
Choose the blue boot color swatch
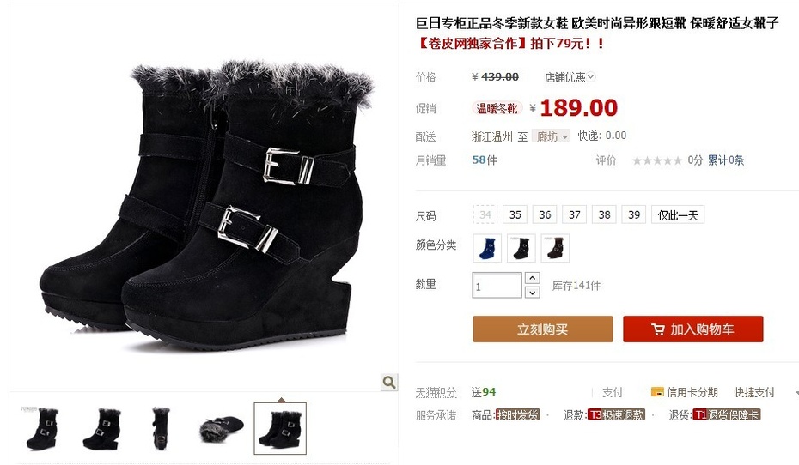coord(487,248)
